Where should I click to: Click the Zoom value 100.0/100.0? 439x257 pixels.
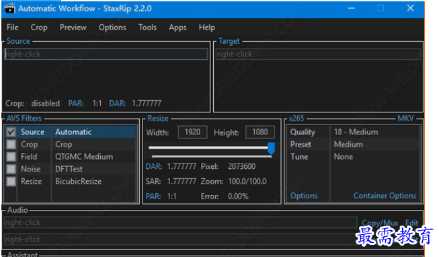tap(247, 182)
